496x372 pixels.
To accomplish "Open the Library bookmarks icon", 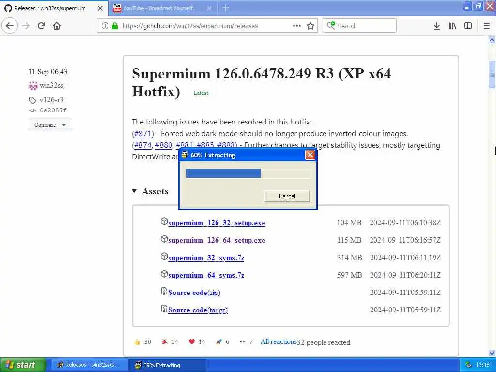I will pyautogui.click(x=452, y=26).
